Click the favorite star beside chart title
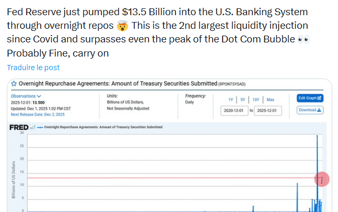Viewport: 338px width, 212px height. [x=14, y=84]
